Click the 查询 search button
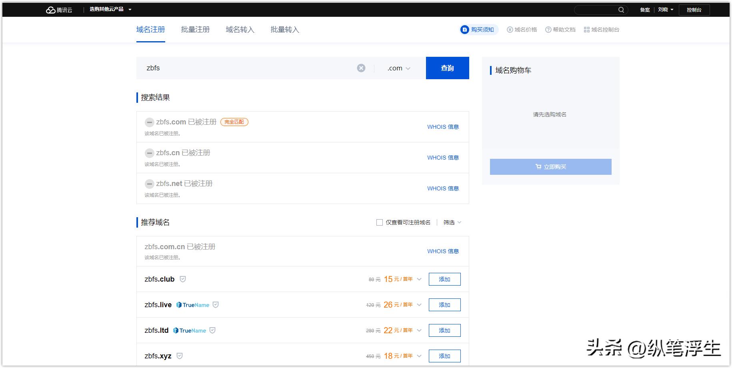Image resolution: width=732 pixels, height=368 pixels. pyautogui.click(x=447, y=68)
